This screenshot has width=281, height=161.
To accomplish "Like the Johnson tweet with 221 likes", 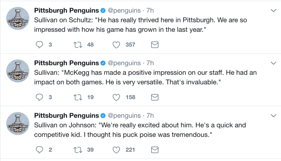I will tap(117, 150).
